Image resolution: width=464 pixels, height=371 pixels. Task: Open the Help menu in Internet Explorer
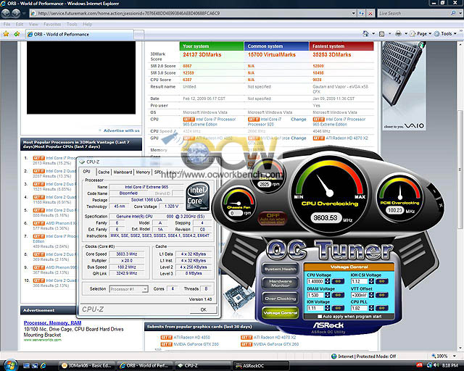coord(87,24)
